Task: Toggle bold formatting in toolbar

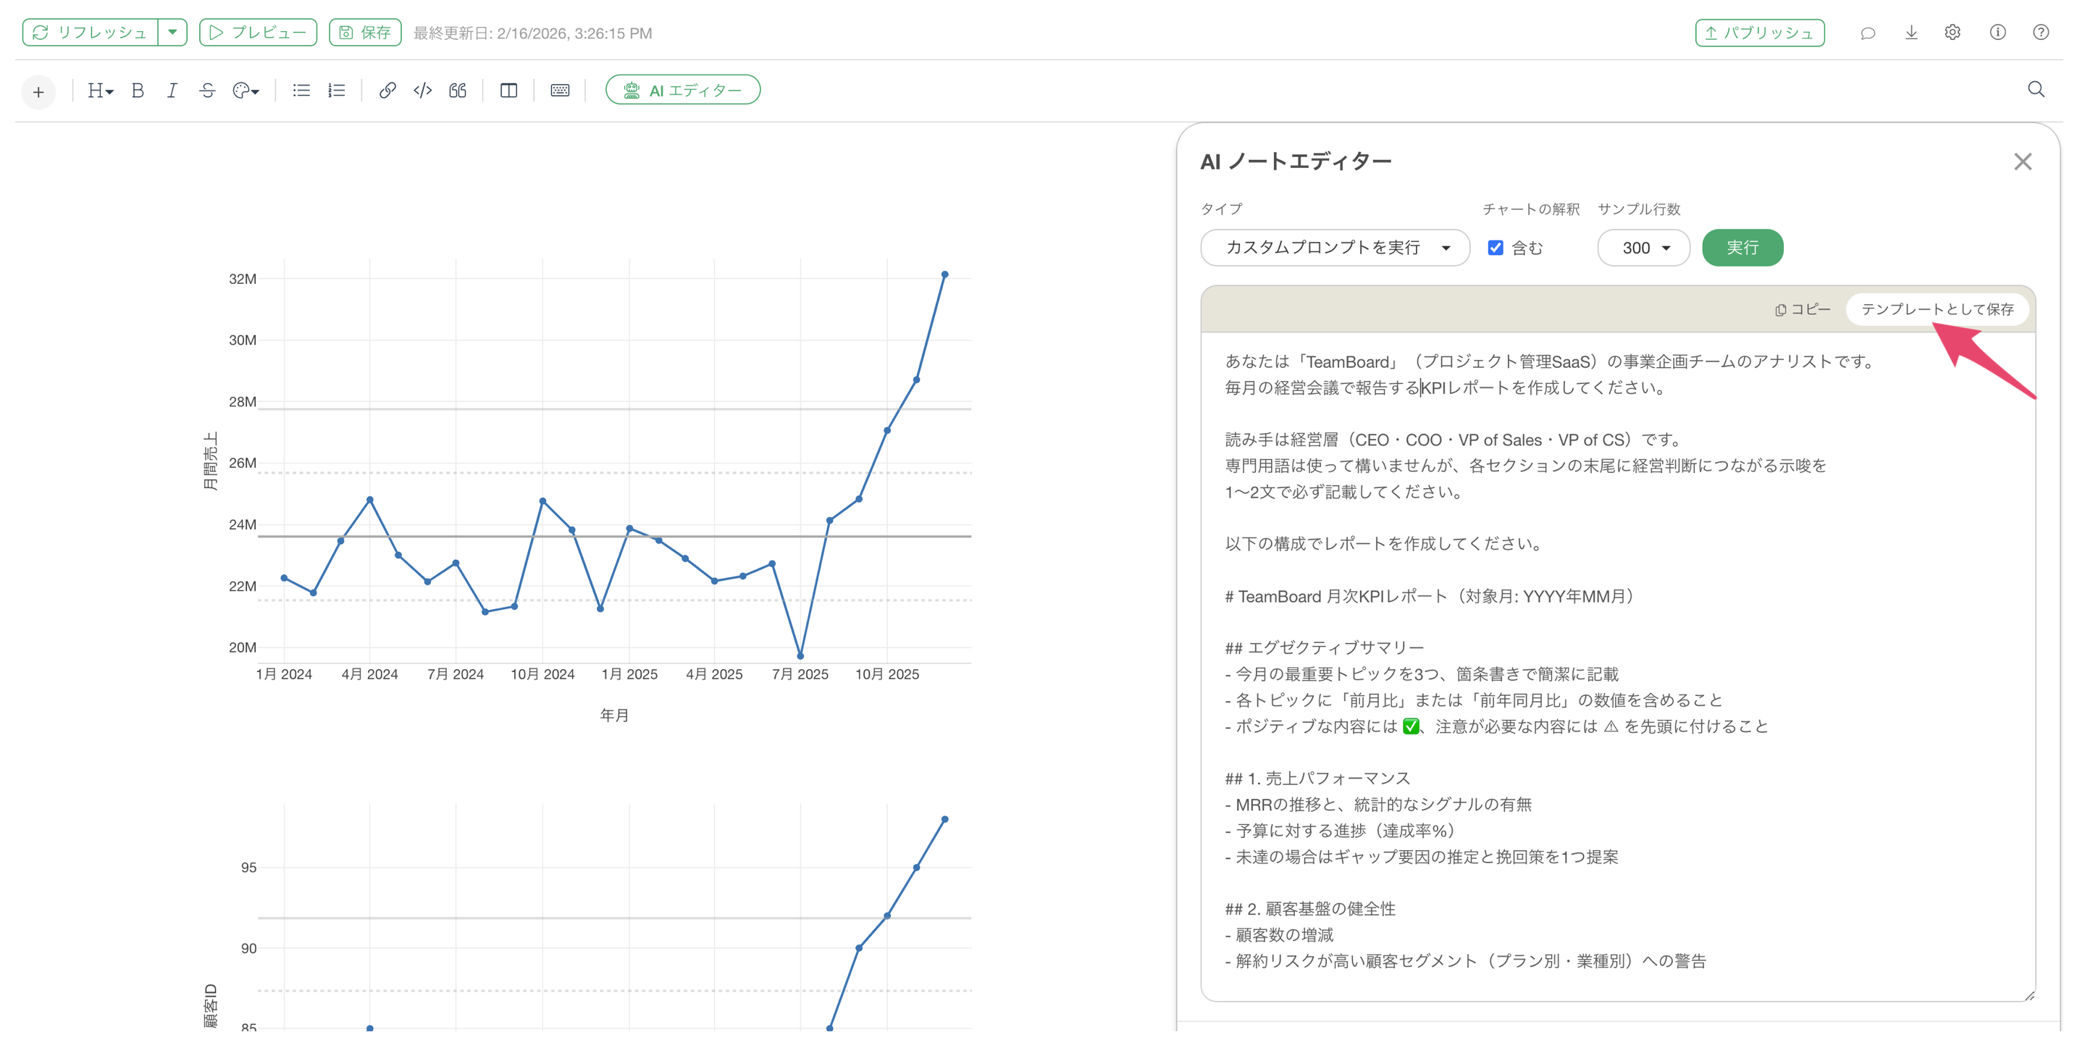Action: coord(138,91)
